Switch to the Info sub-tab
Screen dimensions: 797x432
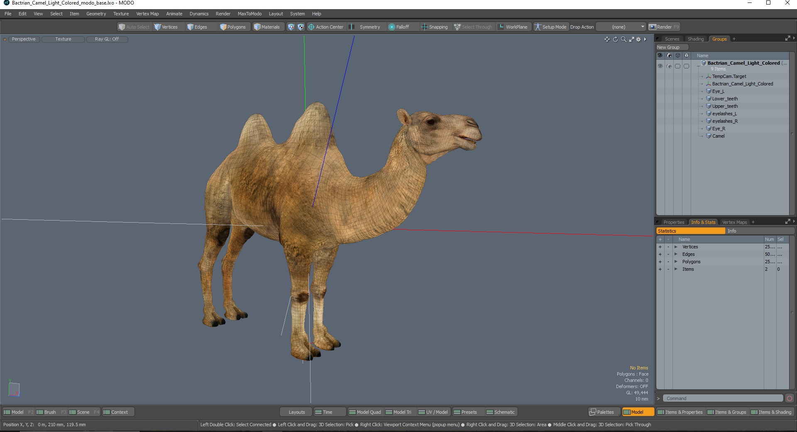pos(760,231)
